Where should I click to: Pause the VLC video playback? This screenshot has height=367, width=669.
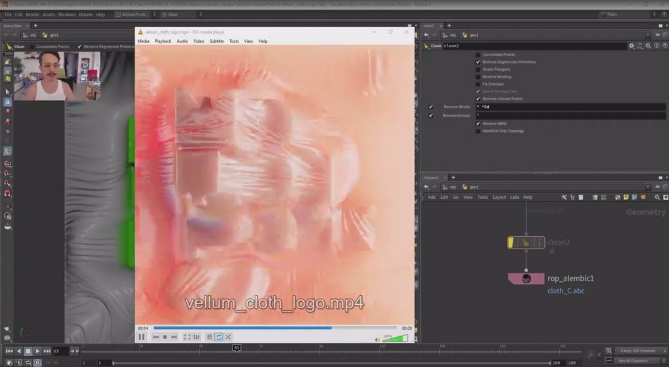pyautogui.click(x=142, y=337)
